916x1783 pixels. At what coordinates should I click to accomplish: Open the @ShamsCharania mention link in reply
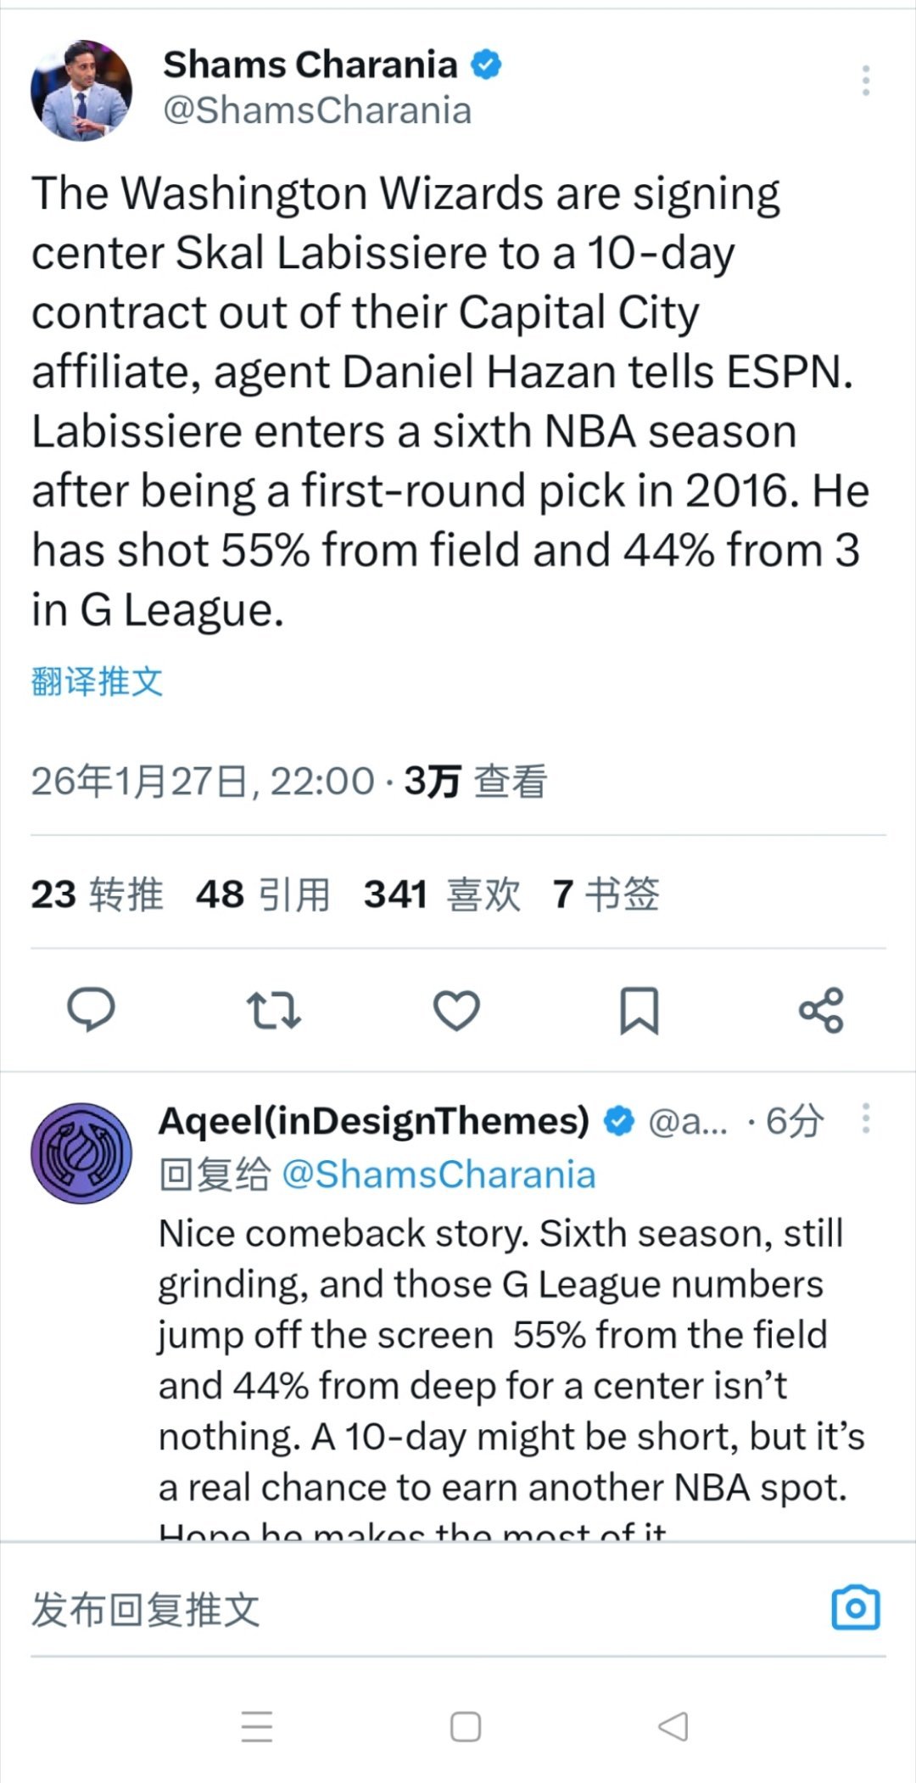[438, 1175]
